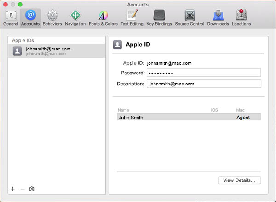
Task: Close the Accounts window with red button
Action: tap(6, 5)
